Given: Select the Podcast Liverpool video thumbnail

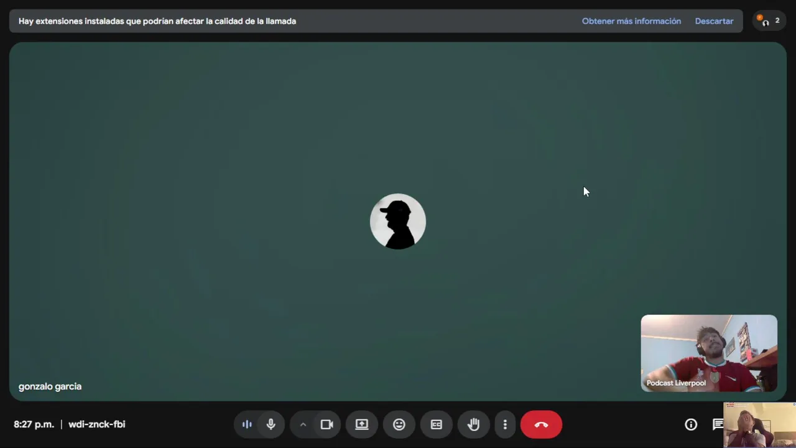Looking at the screenshot, I should pyautogui.click(x=709, y=353).
